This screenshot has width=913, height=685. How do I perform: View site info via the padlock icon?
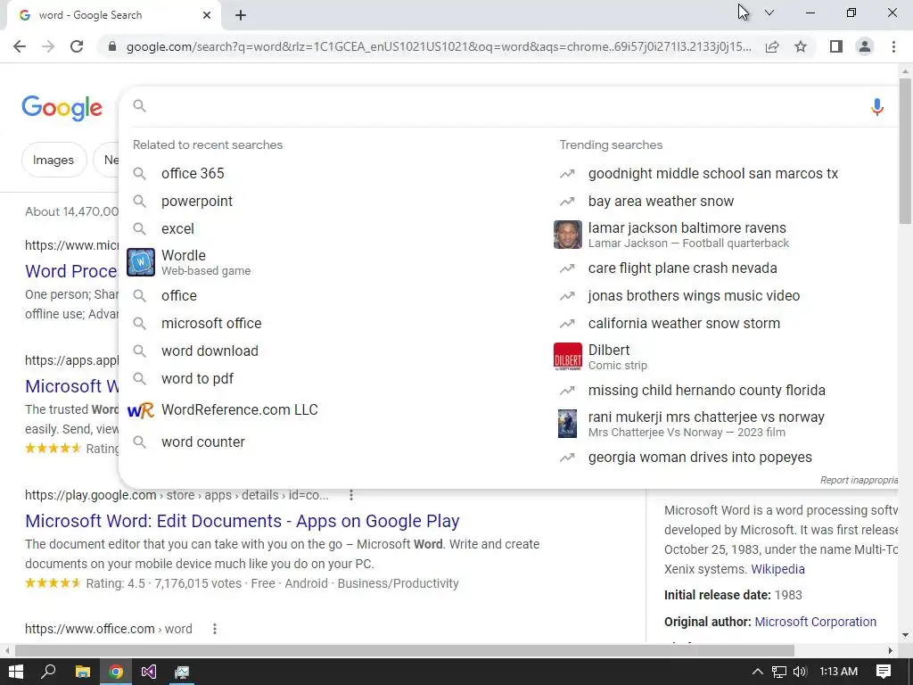click(112, 46)
